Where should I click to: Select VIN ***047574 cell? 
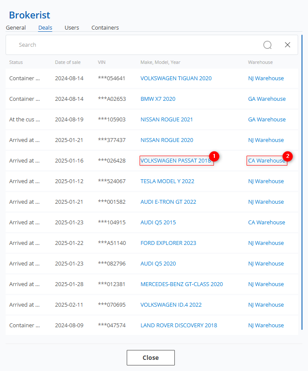click(112, 326)
